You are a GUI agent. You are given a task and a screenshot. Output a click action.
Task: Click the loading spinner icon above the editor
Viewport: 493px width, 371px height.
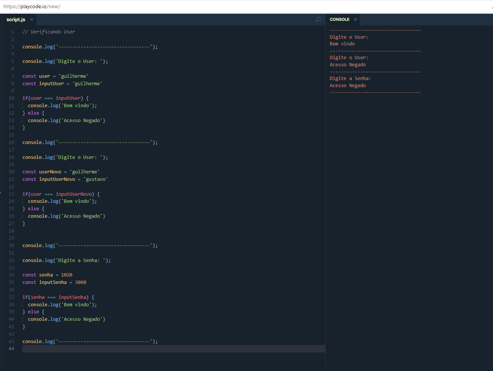point(318,19)
